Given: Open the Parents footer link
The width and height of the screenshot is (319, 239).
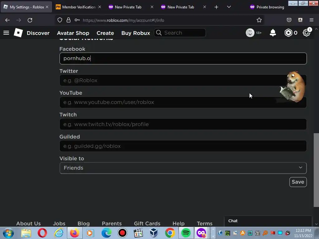Looking at the screenshot, I should pos(112,223).
